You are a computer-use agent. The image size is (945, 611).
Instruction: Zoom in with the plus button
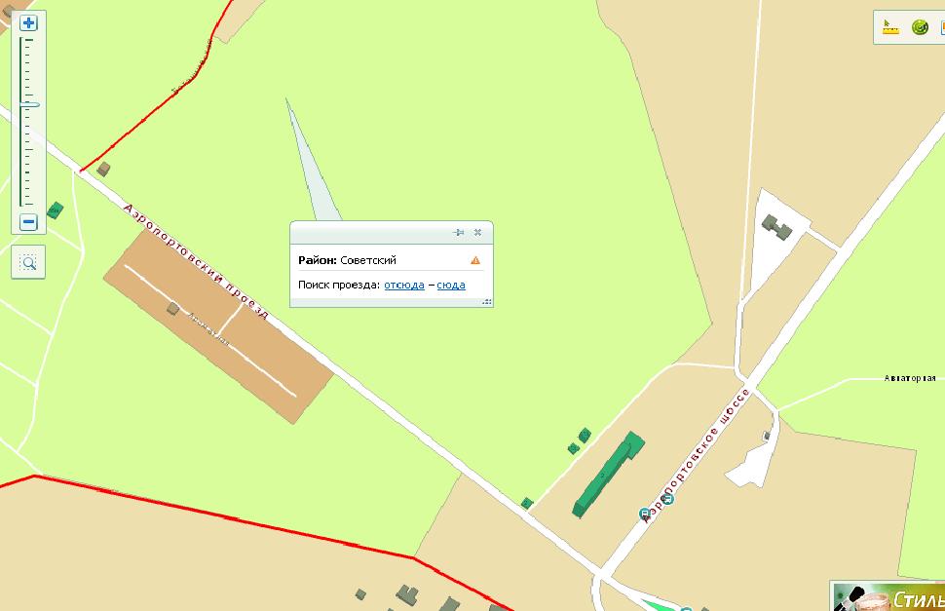28,22
